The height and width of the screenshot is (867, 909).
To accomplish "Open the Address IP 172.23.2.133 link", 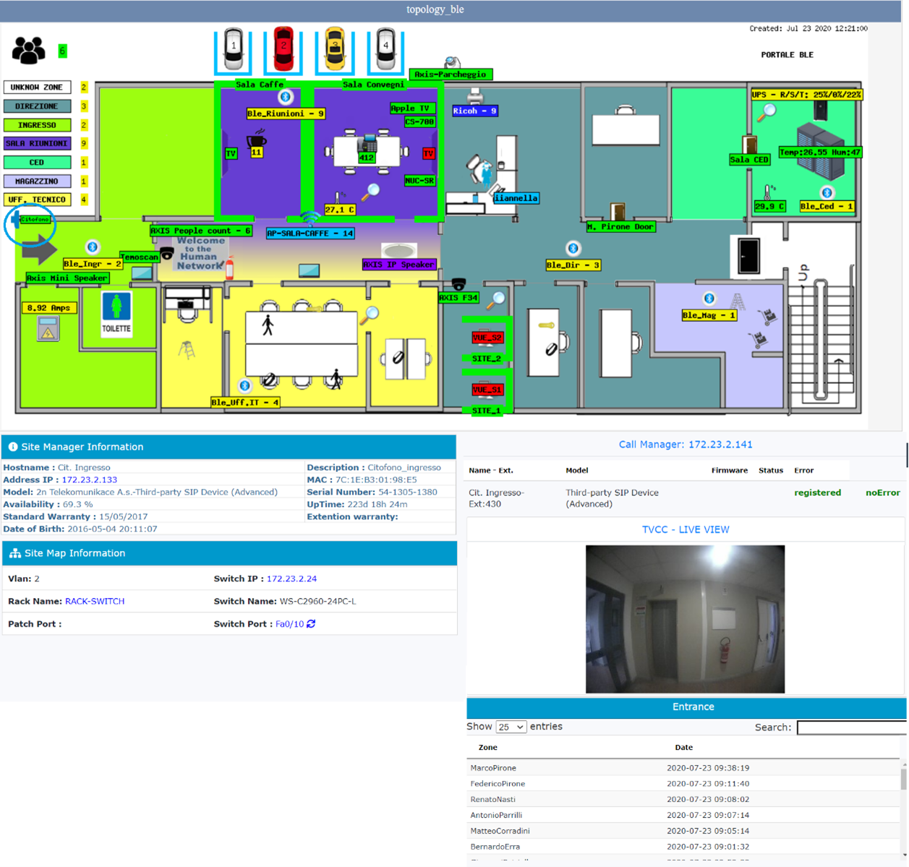I will (x=89, y=480).
